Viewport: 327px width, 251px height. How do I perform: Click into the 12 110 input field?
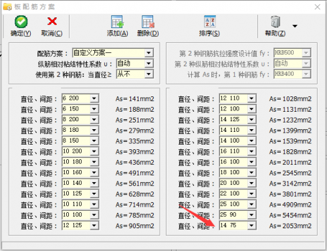click(233, 98)
